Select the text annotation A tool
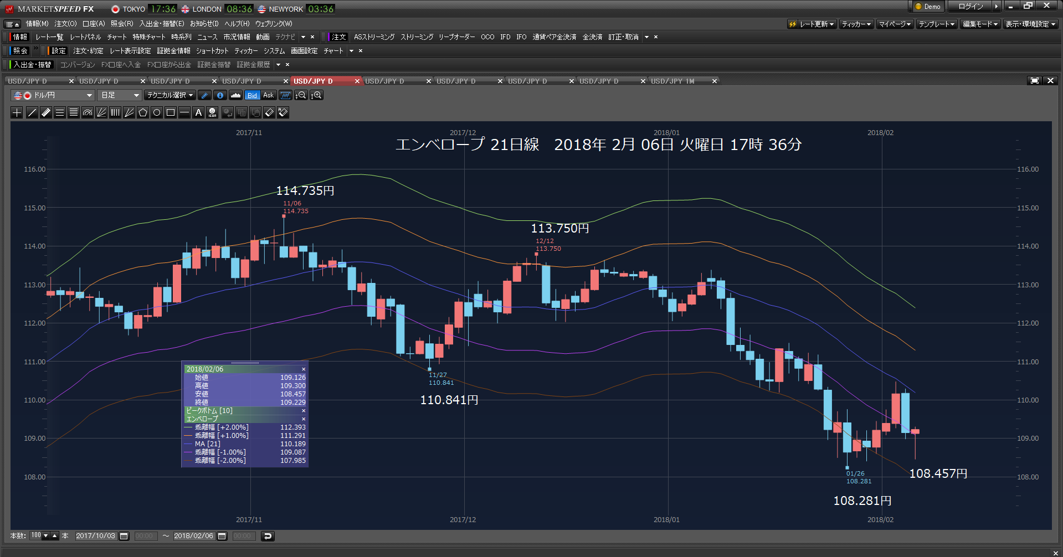1063x557 pixels. pyautogui.click(x=198, y=113)
